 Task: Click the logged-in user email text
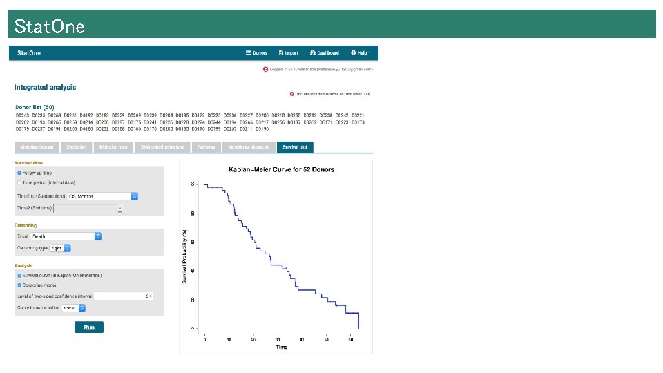click(x=347, y=69)
